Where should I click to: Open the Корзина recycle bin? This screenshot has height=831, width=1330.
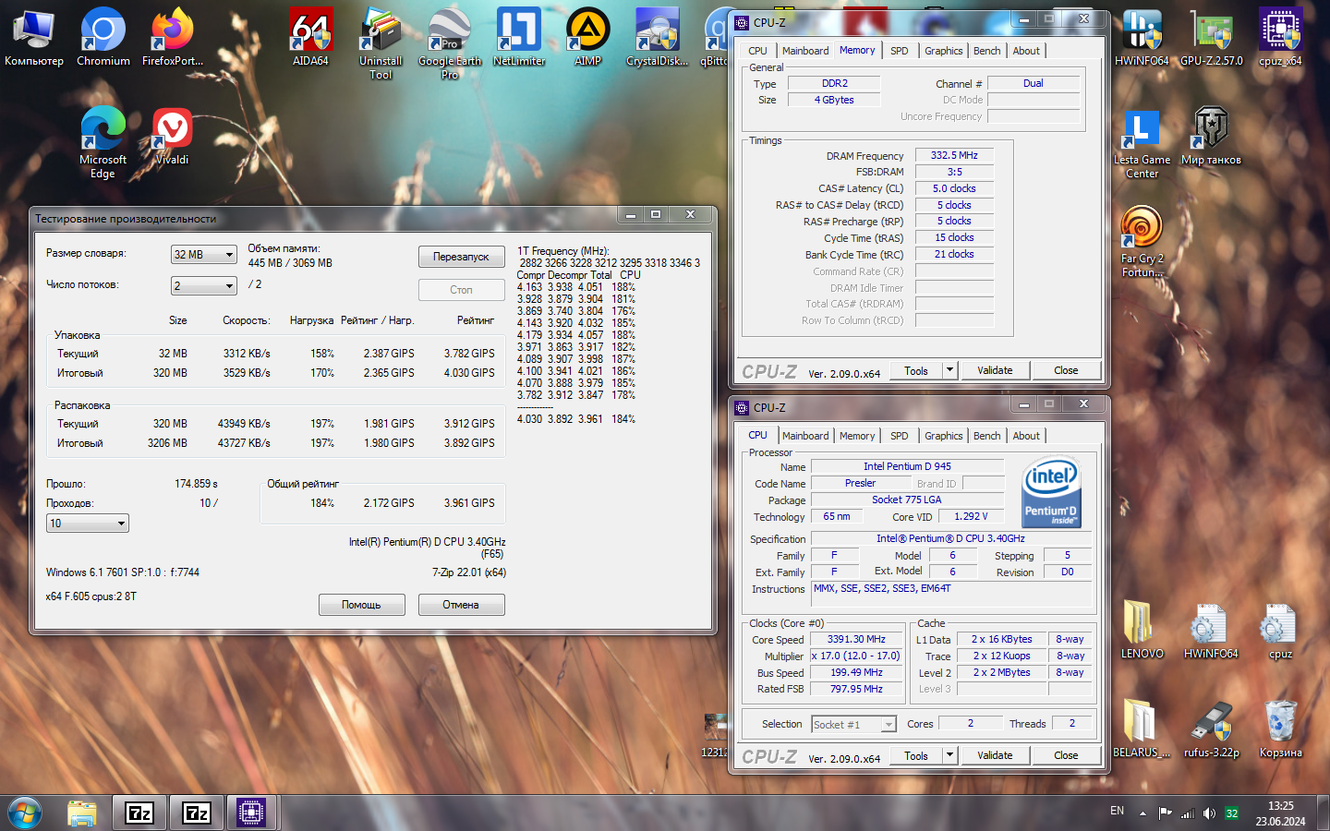pos(1280,729)
